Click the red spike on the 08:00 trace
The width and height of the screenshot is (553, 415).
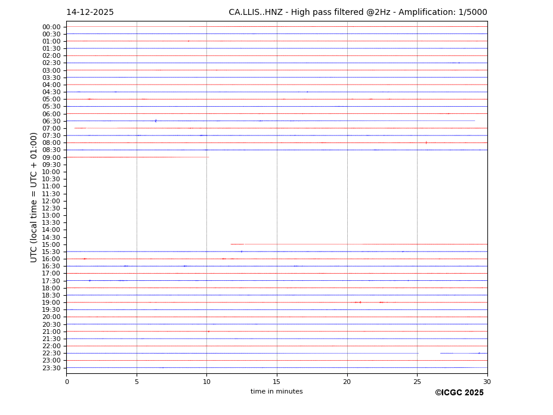tap(426, 143)
